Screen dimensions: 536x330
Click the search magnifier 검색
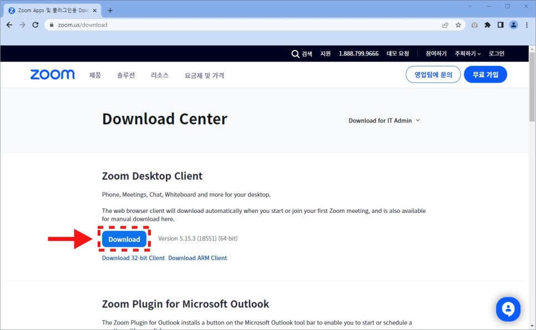point(301,54)
